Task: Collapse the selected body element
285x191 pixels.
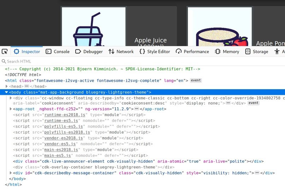Action: pyautogui.click(x=7, y=92)
